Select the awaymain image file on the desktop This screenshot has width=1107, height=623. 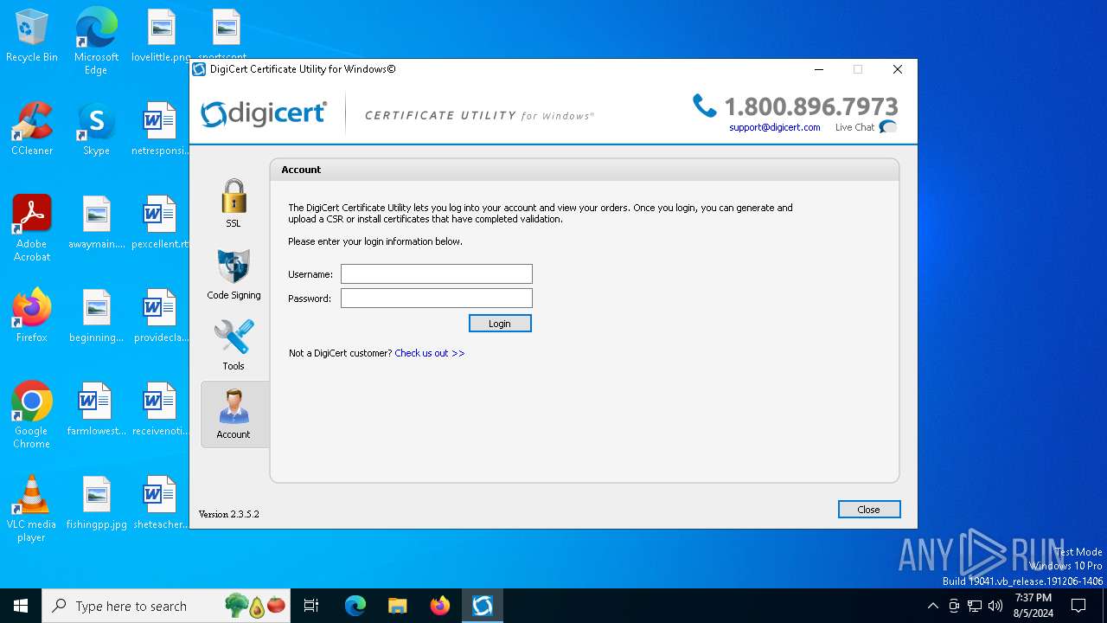(x=97, y=222)
